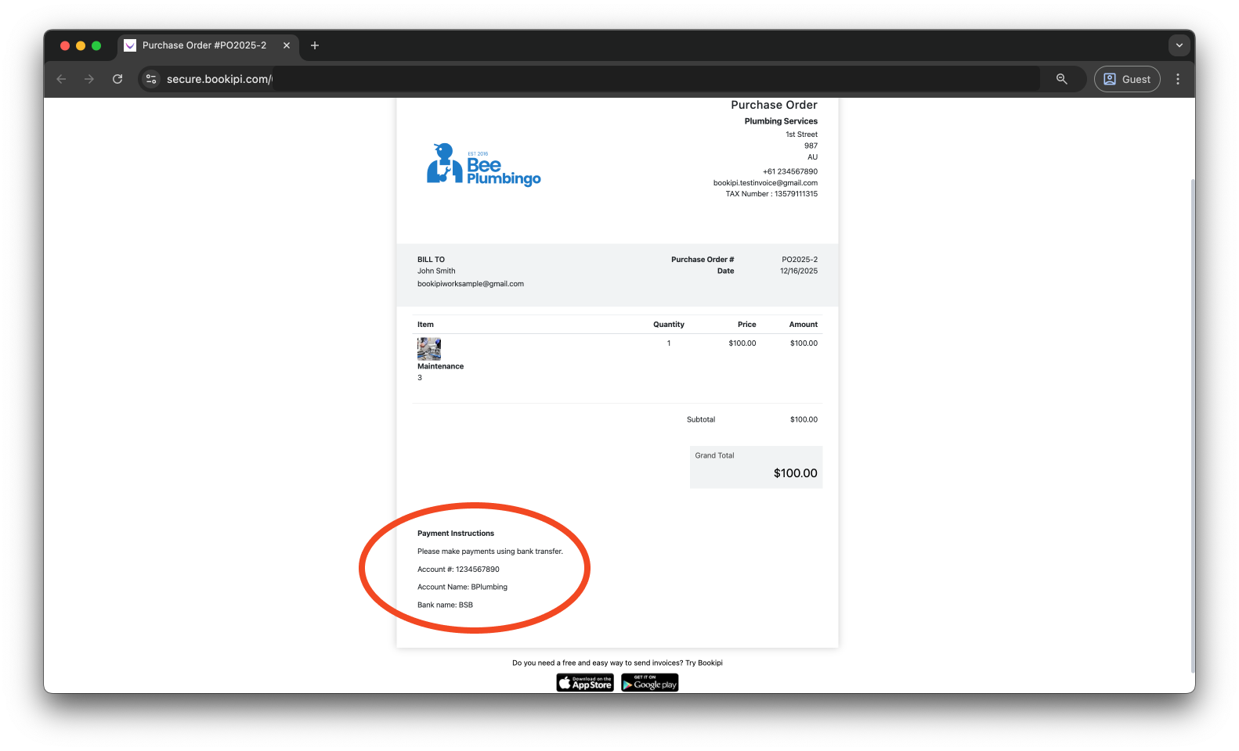Close the Purchase Order #PO2025-2 tab
Screen dimensions: 1239x751
click(x=287, y=45)
